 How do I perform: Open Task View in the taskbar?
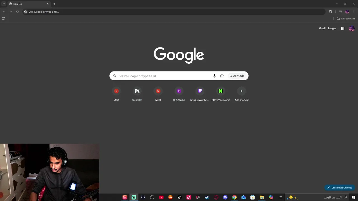(x=280, y=197)
